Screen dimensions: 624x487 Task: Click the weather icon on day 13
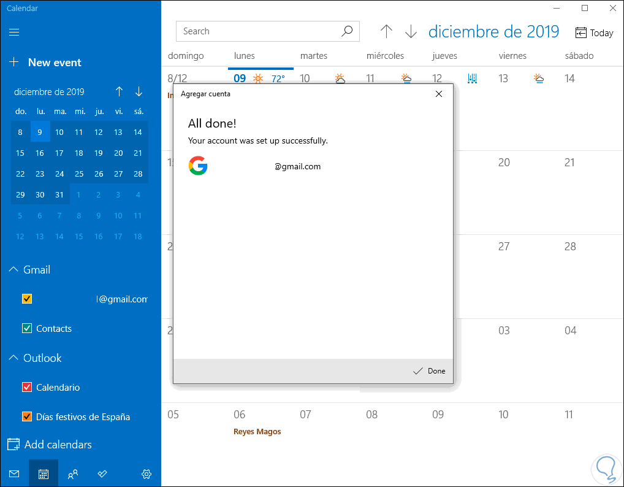point(538,79)
